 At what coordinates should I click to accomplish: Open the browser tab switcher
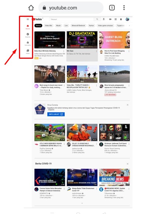point(112,7)
